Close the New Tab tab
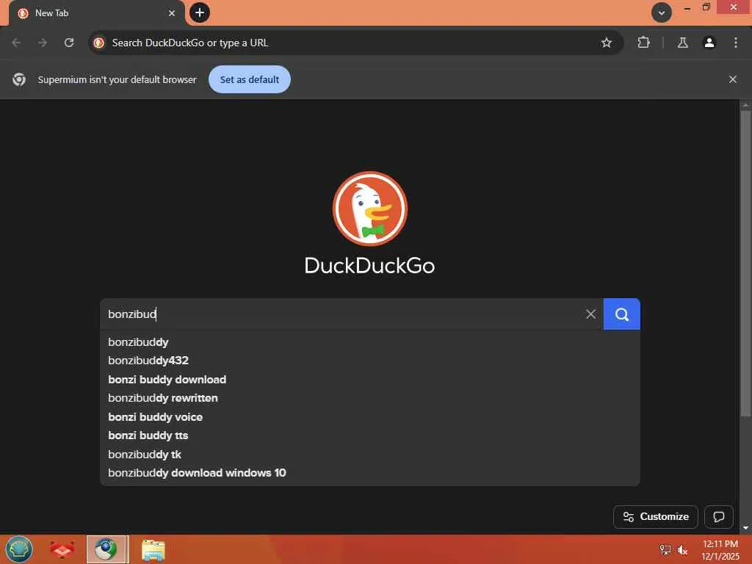 pyautogui.click(x=172, y=13)
